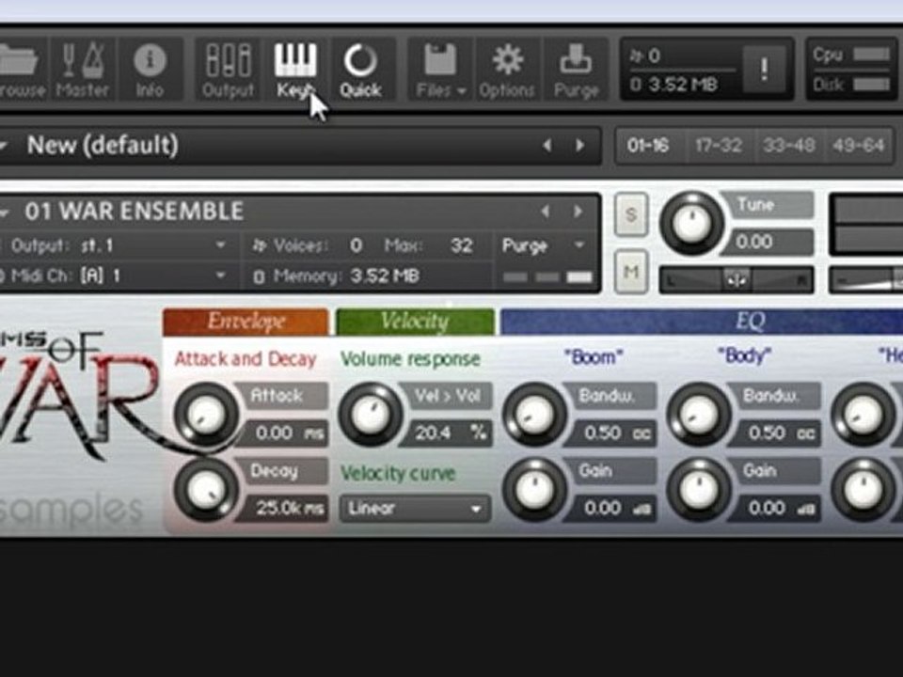This screenshot has height=677, width=903.
Task: Switch to instrument page 49-64
Action: (x=858, y=145)
